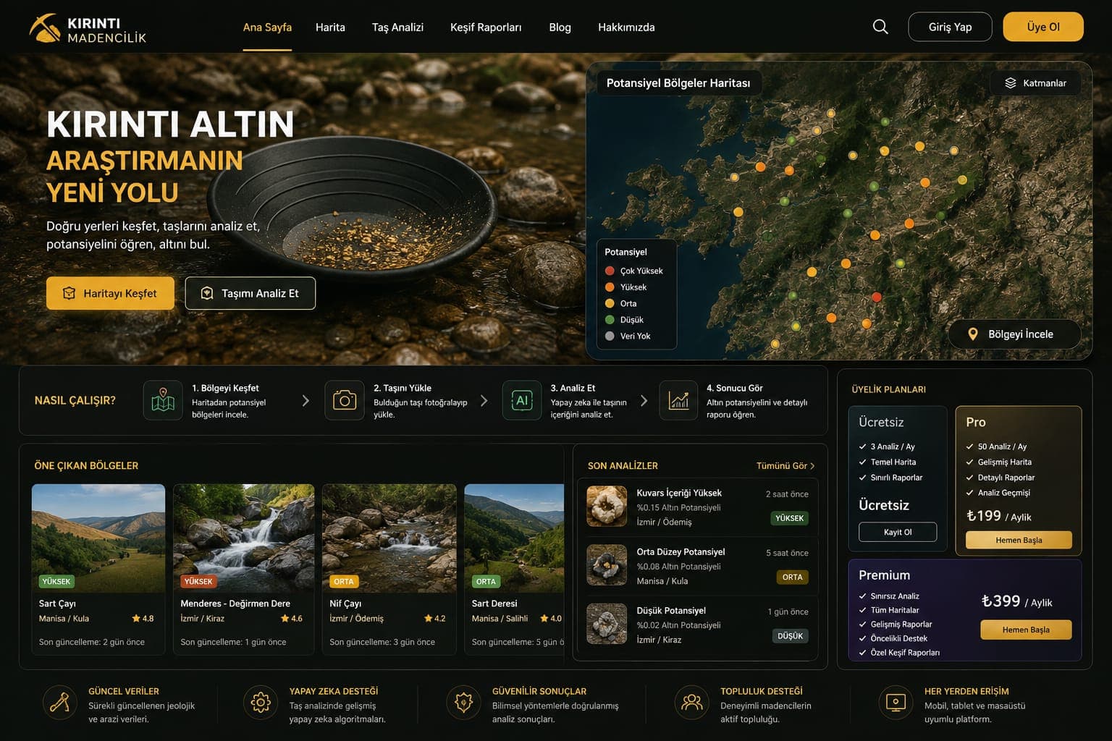Click the checkmark beside 3 Analiz / Ay
Viewport: 1112px width, 741px height.
[x=862, y=446]
